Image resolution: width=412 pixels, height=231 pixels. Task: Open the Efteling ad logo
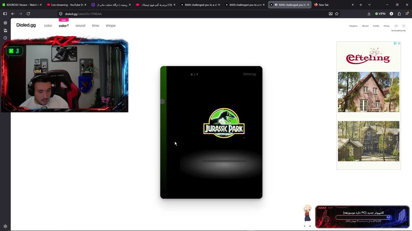[x=368, y=56]
